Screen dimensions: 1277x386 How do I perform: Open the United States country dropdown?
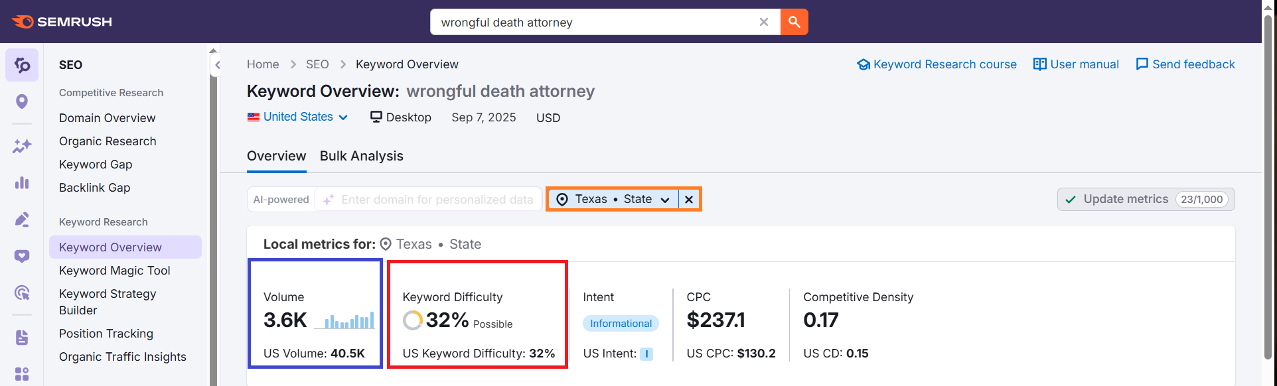pos(298,117)
